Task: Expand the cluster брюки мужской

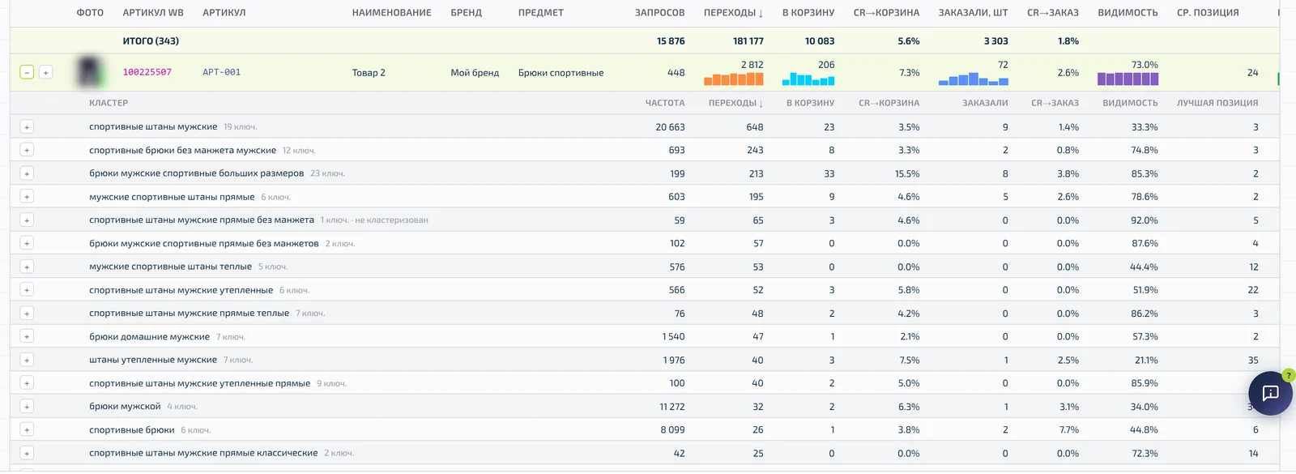Action: tap(27, 407)
